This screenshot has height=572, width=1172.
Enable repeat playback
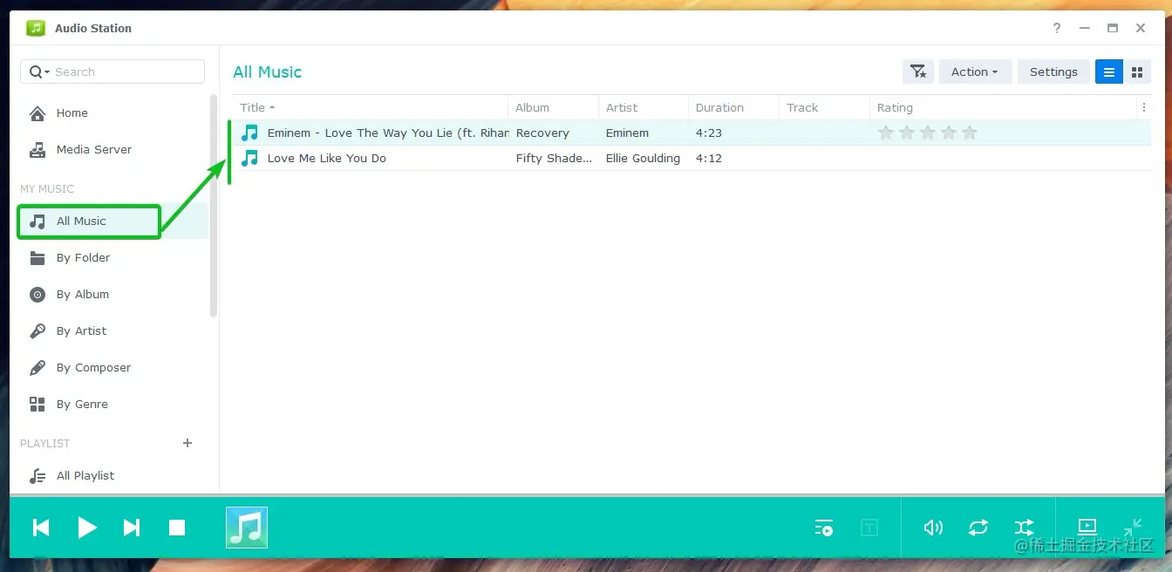(978, 528)
